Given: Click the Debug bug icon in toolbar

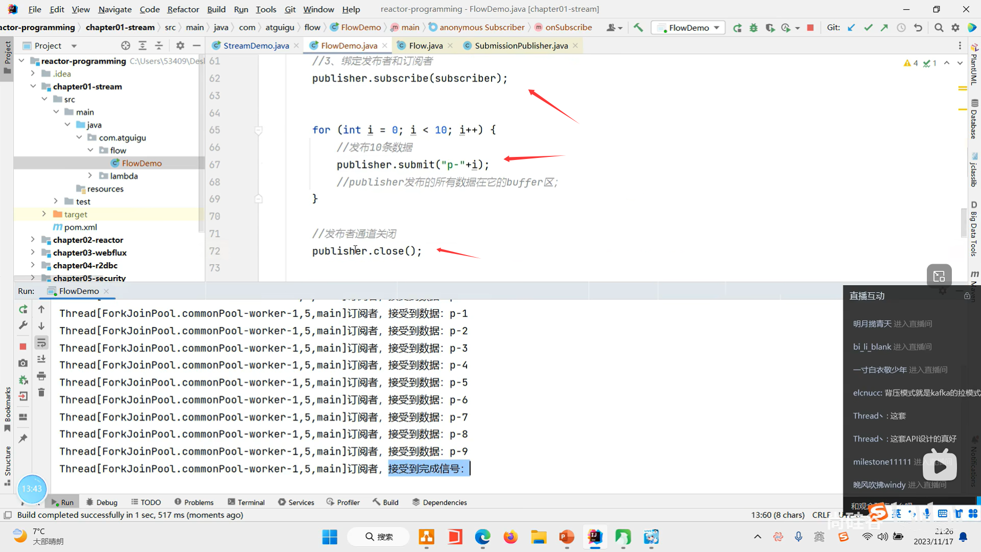Looking at the screenshot, I should point(754,28).
